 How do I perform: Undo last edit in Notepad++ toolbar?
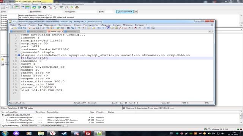click(x=58, y=28)
